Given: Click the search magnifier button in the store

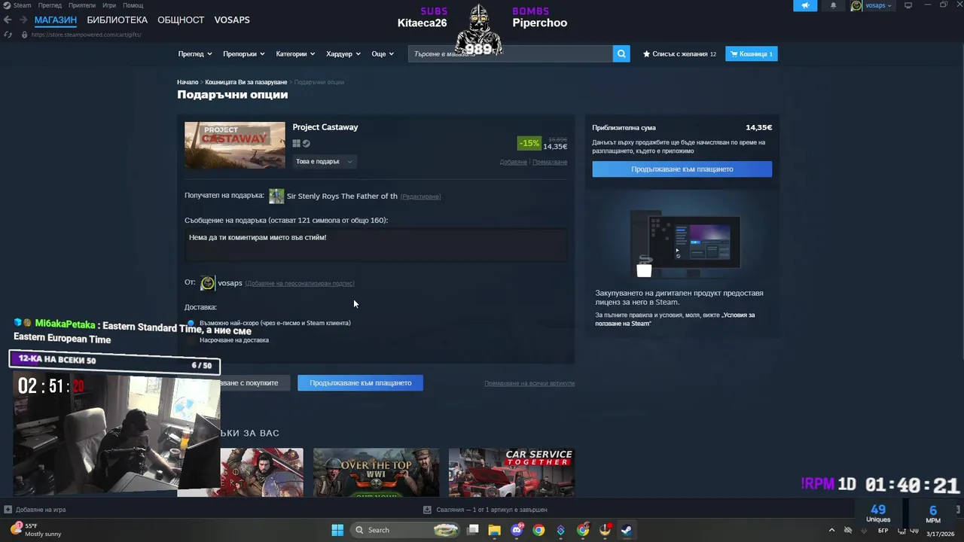Looking at the screenshot, I should (x=621, y=53).
